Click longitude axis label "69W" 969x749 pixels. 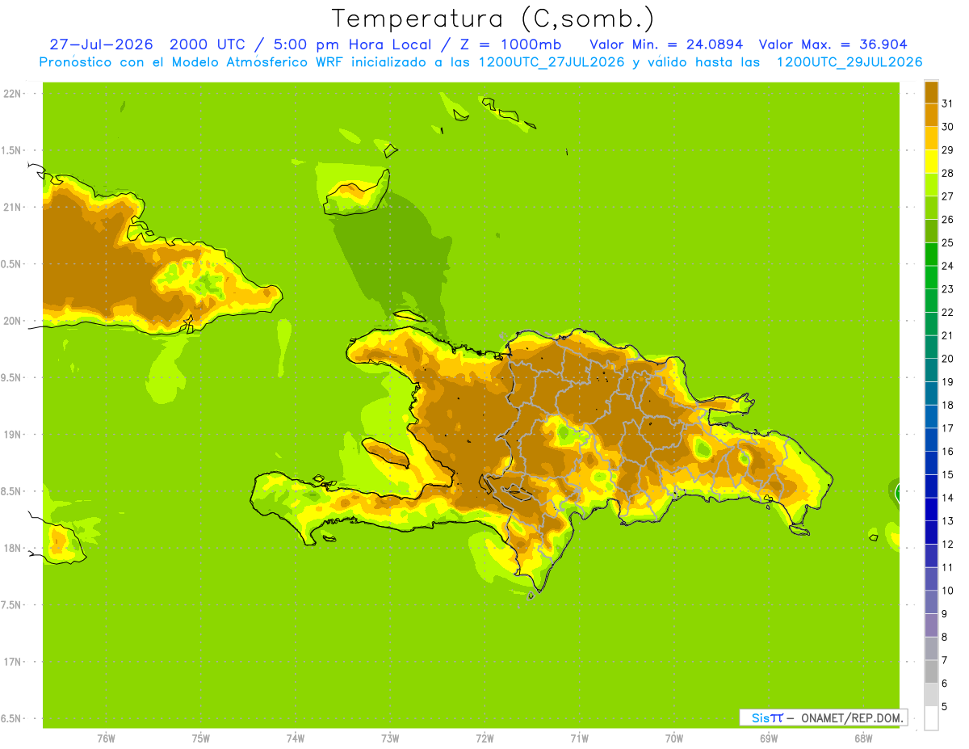769,738
